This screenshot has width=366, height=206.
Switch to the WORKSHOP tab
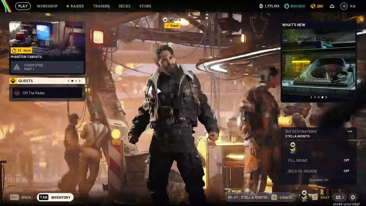47,6
